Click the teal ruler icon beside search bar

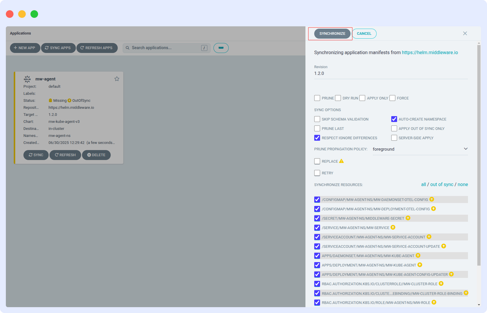point(221,48)
